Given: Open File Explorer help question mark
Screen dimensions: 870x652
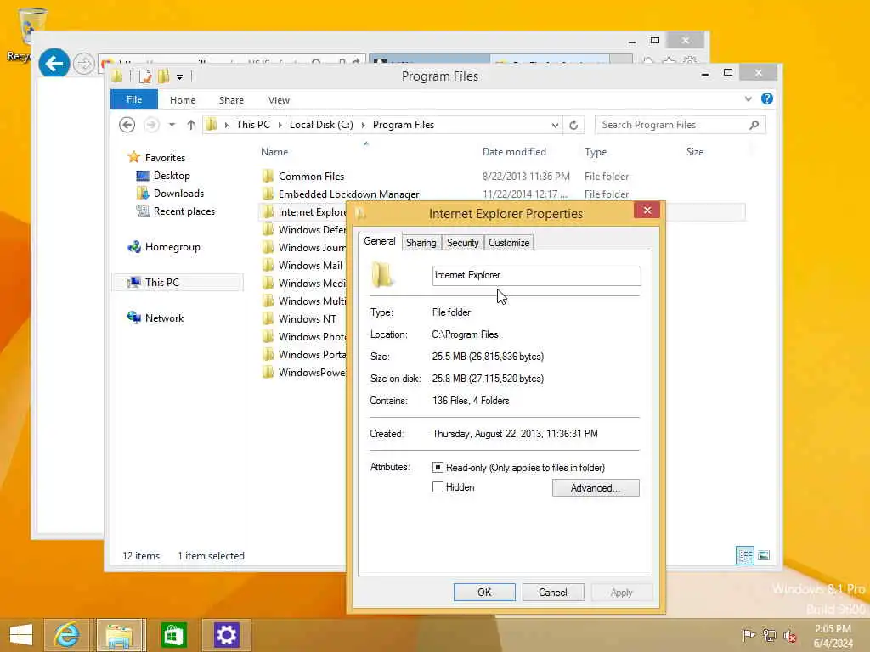Looking at the screenshot, I should (767, 98).
